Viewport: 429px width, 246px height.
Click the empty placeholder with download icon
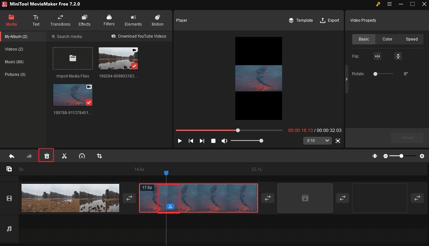[305, 198]
